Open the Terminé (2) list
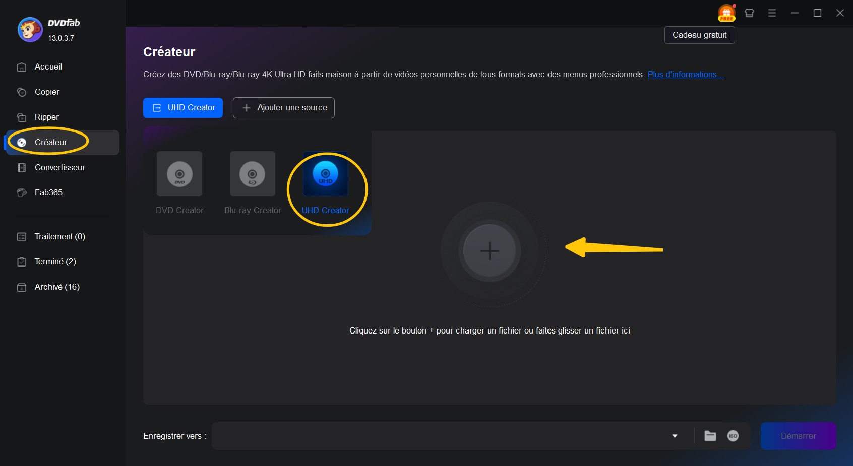Viewport: 853px width, 466px height. 55,261
